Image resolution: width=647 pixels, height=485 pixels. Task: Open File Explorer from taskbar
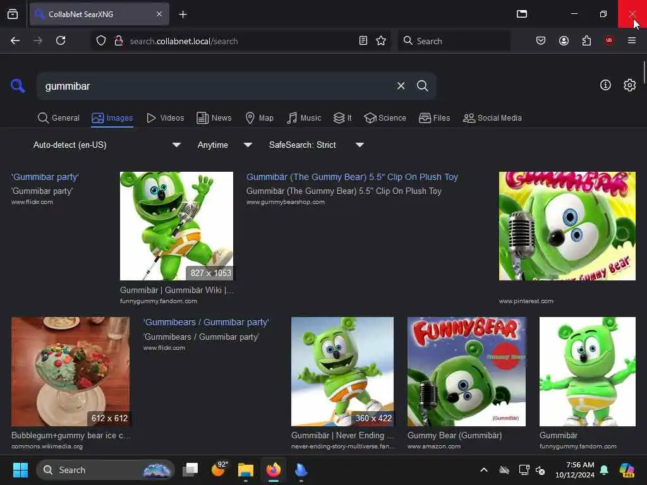[246, 470]
